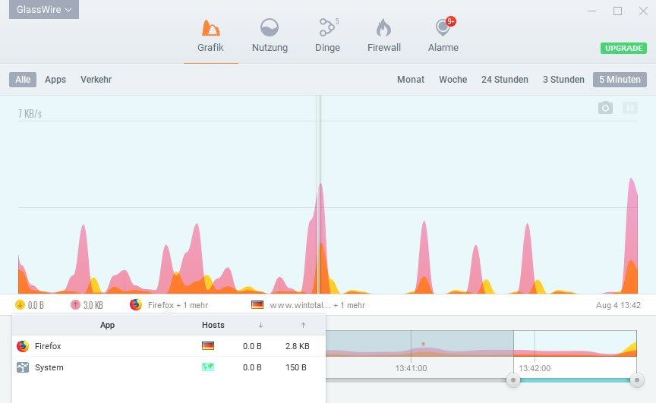Open the Grafik tab icon
Viewport: 656px width, 403px height.
[211, 27]
